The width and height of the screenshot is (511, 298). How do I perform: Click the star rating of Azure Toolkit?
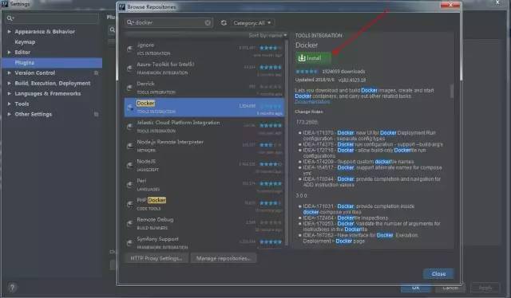pyautogui.click(x=270, y=68)
